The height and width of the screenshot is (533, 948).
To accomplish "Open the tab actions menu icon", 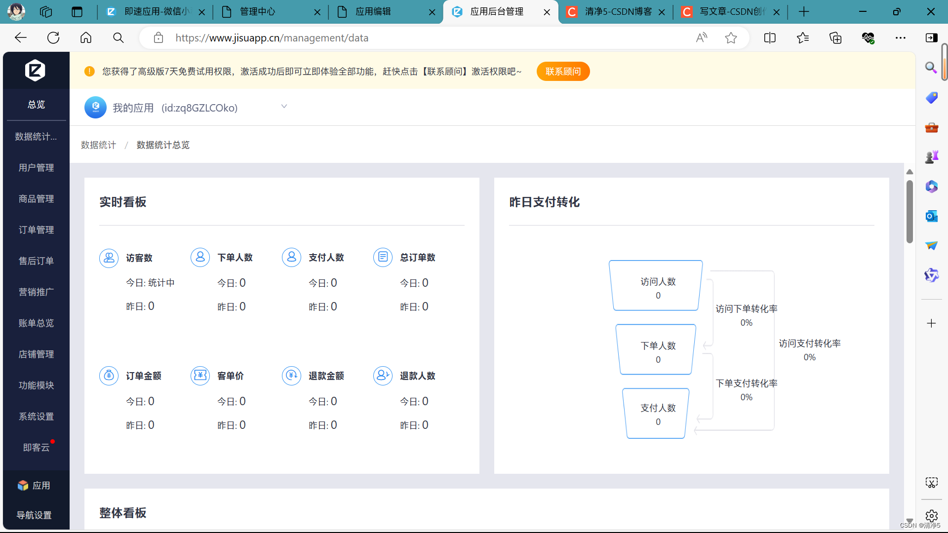I will click(x=77, y=12).
